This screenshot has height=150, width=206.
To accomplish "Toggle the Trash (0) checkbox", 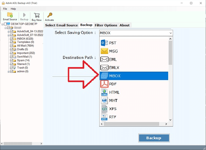I will [12, 68].
